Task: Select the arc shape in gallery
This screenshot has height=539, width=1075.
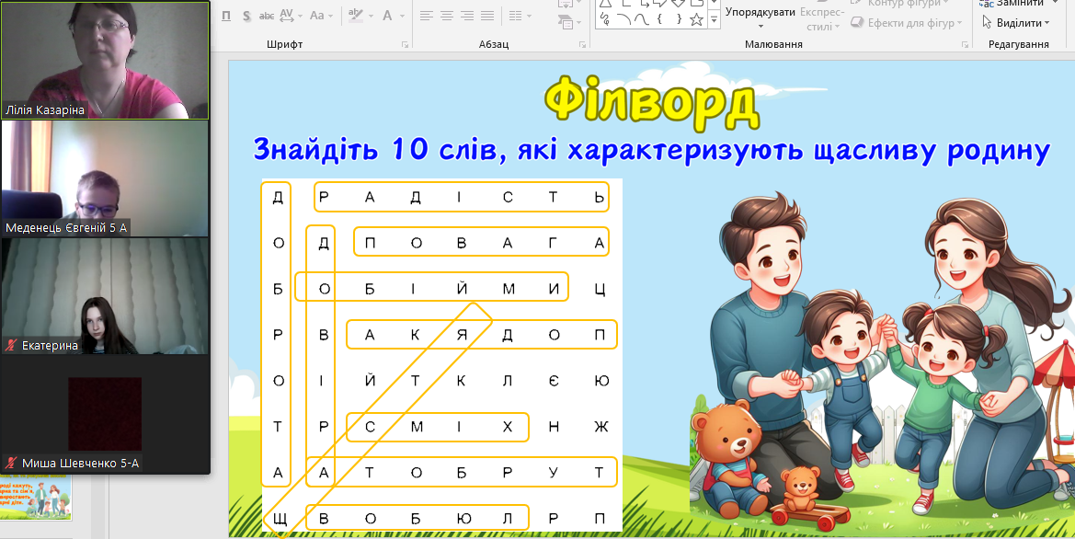Action: click(623, 20)
